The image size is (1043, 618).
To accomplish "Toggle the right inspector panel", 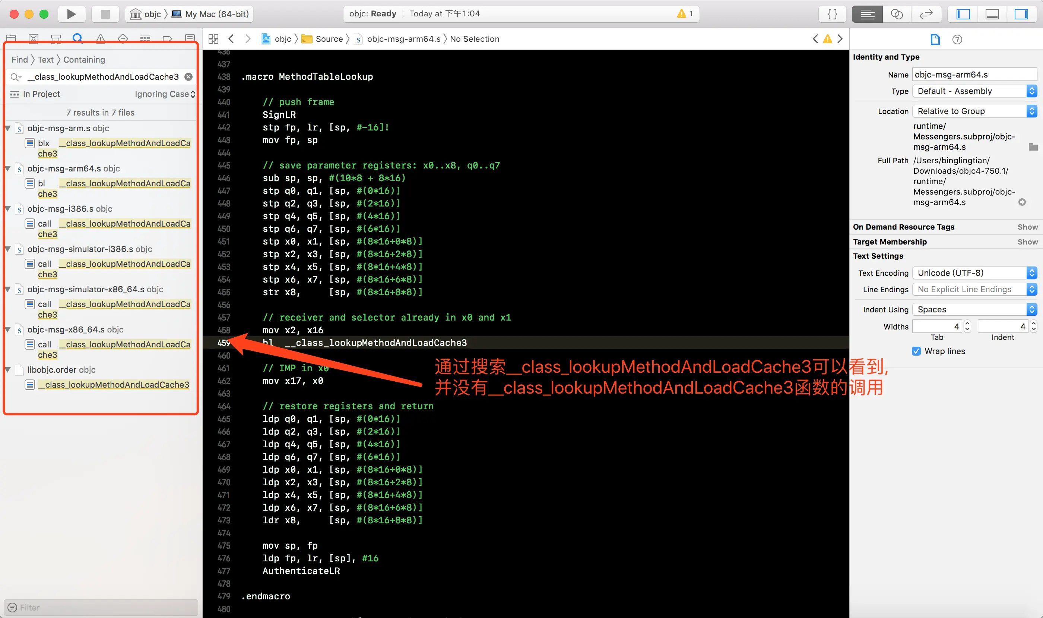I will point(1021,14).
